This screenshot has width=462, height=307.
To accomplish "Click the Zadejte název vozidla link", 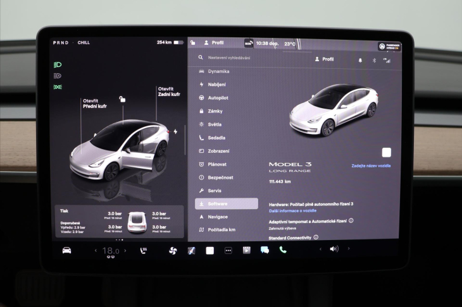I will (x=371, y=166).
